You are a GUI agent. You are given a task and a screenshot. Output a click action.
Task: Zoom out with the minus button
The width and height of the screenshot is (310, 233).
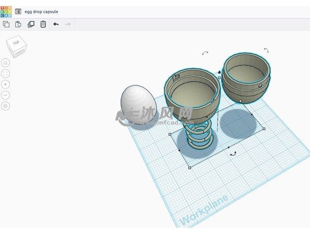tap(5, 95)
